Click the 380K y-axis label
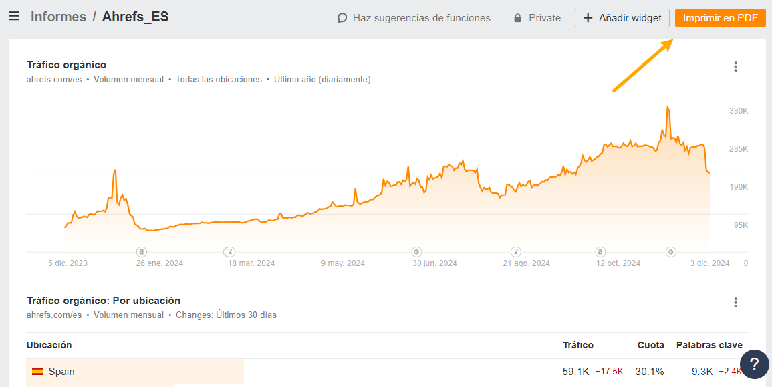 [739, 111]
